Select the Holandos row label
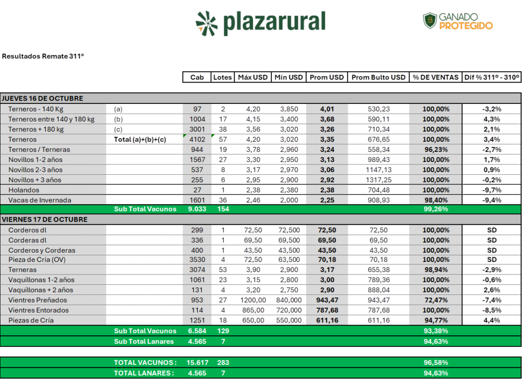This screenshot has height=379, width=522. [23, 190]
